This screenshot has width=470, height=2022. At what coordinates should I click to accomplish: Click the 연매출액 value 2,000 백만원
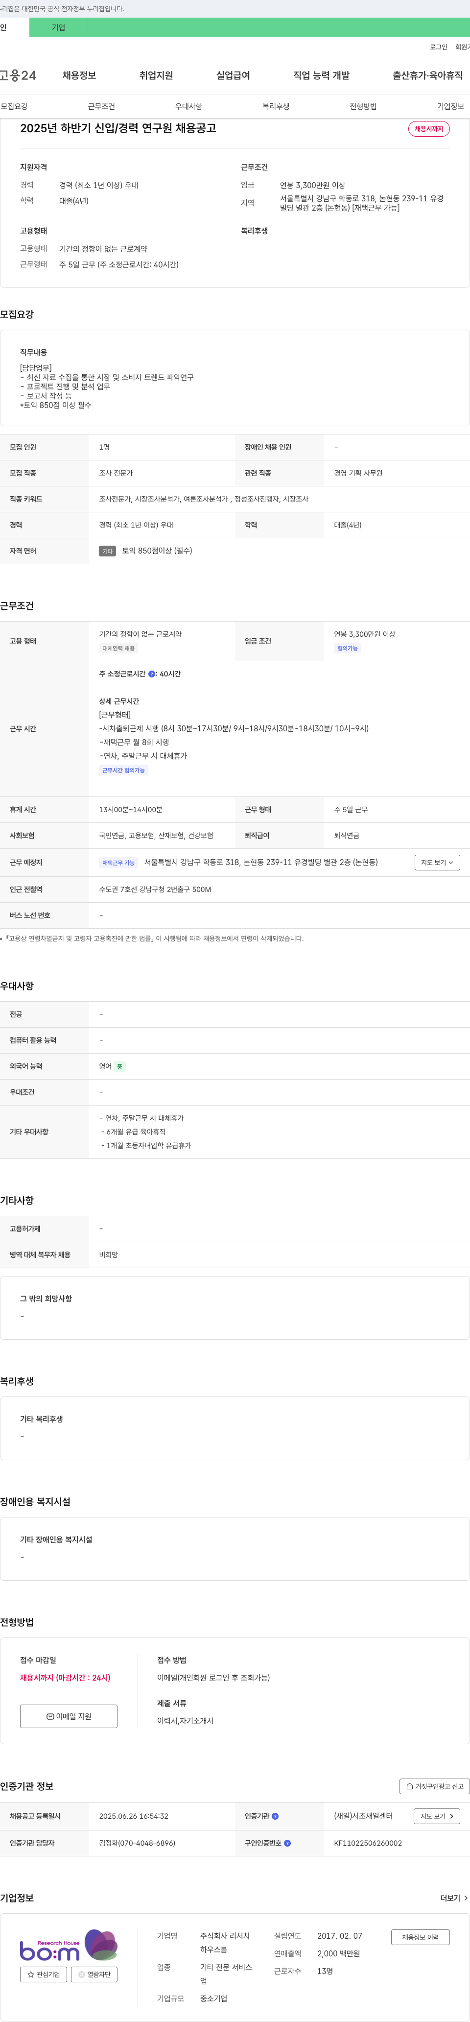pos(338,1954)
